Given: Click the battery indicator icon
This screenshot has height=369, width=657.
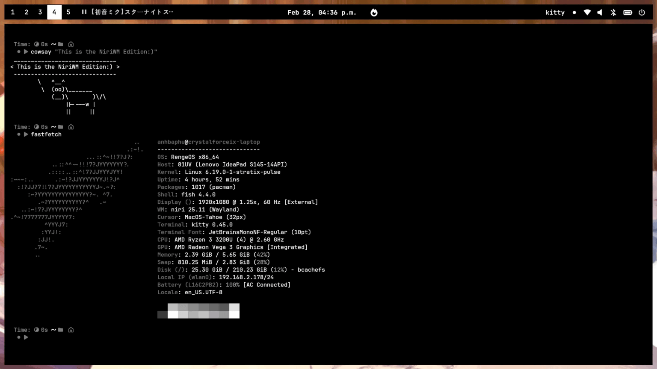Looking at the screenshot, I should point(627,12).
